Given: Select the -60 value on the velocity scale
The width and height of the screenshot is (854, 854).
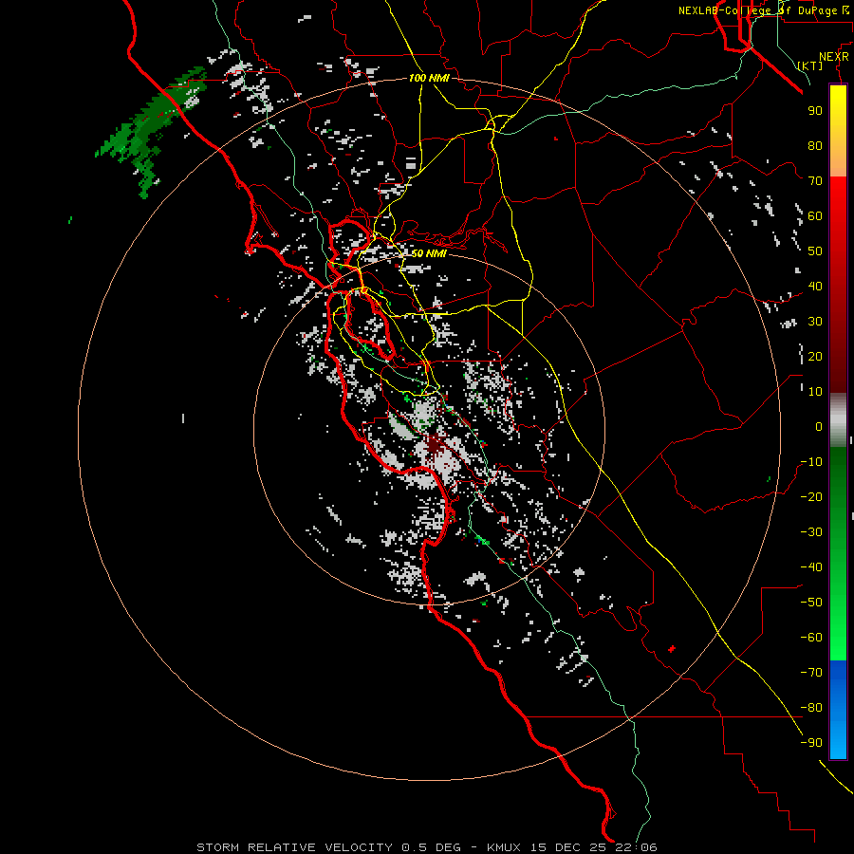Looking at the screenshot, I should [x=811, y=638].
